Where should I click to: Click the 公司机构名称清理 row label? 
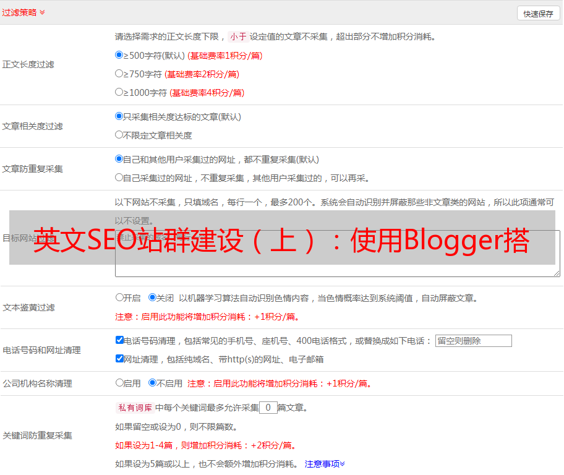point(37,383)
